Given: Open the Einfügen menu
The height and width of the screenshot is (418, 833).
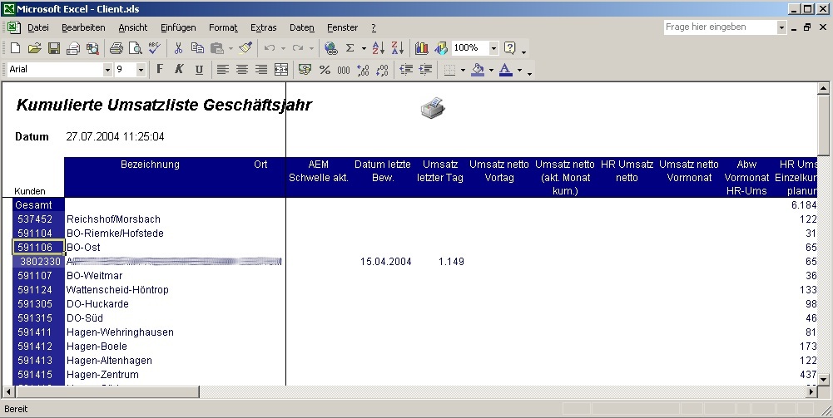Looking at the screenshot, I should (x=178, y=27).
